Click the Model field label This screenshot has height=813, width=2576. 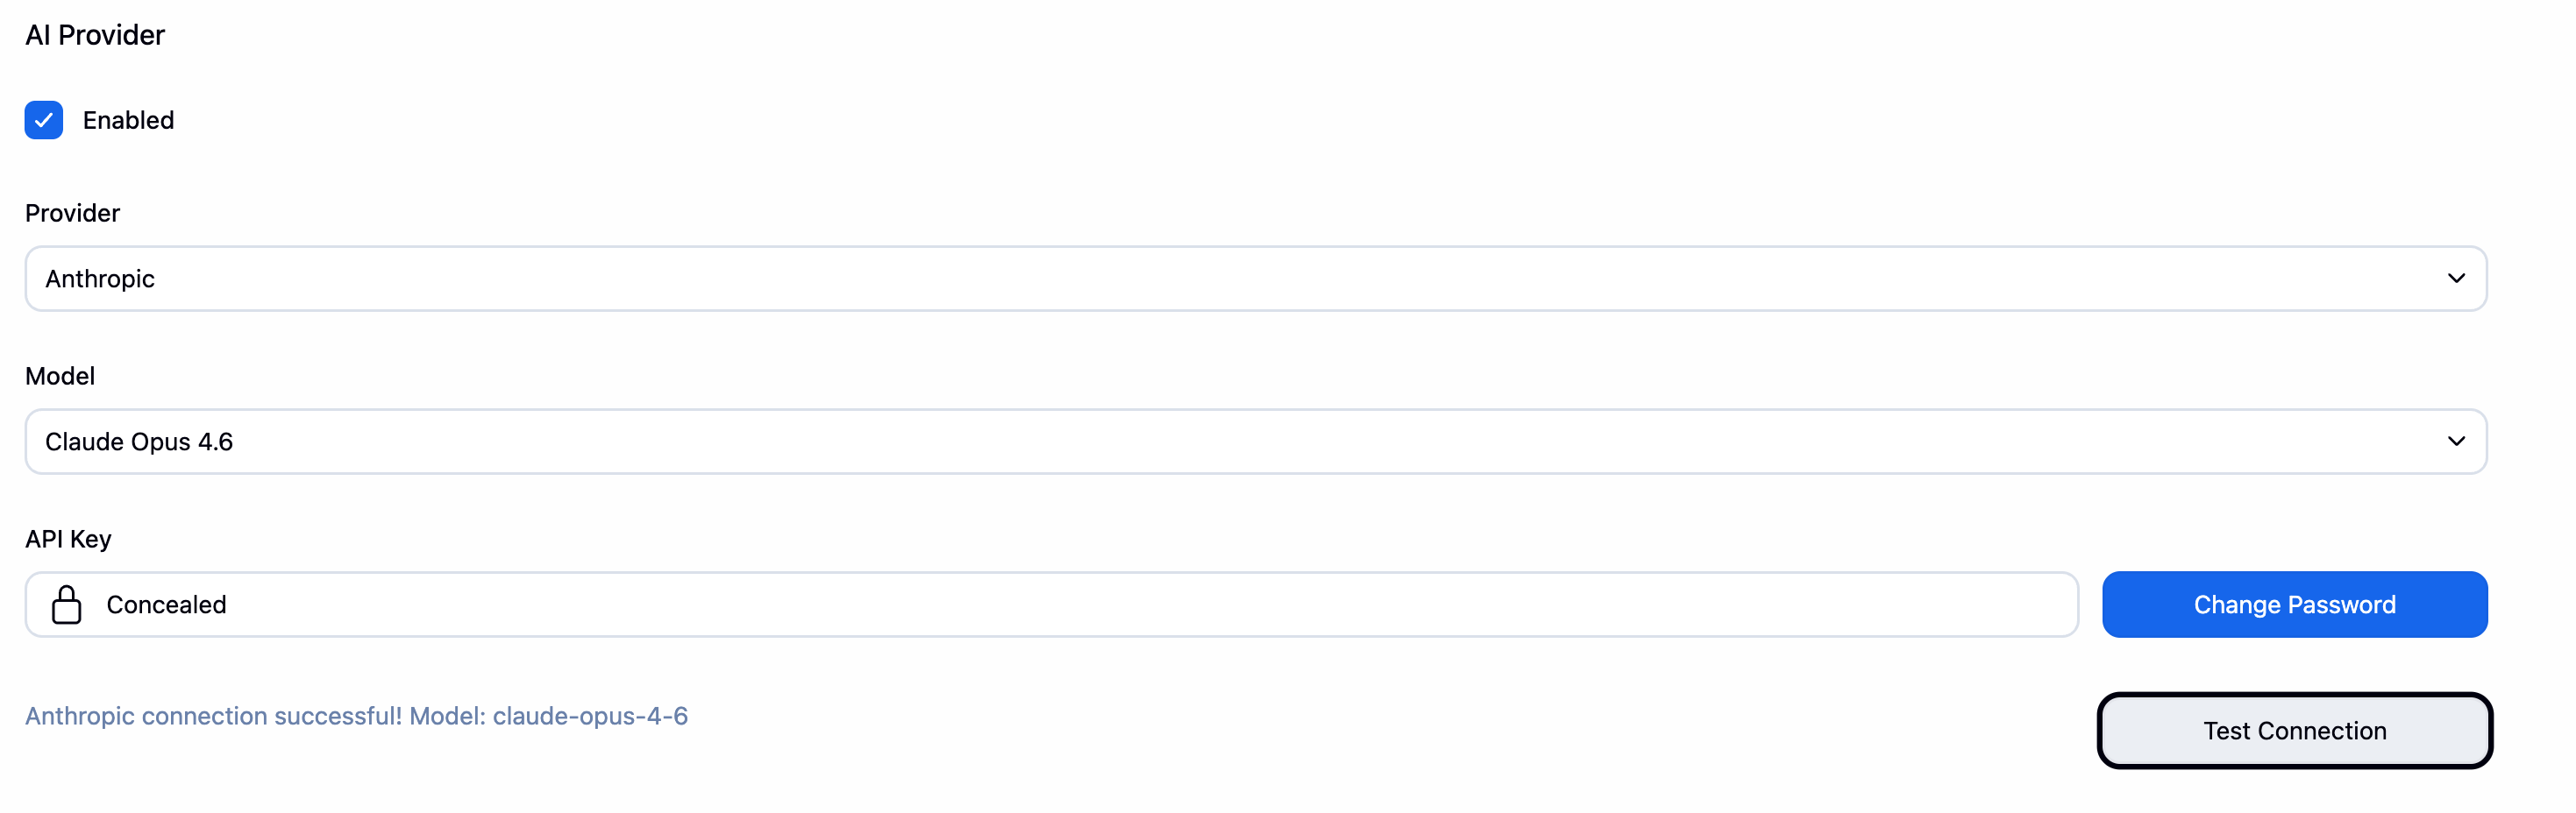60,376
